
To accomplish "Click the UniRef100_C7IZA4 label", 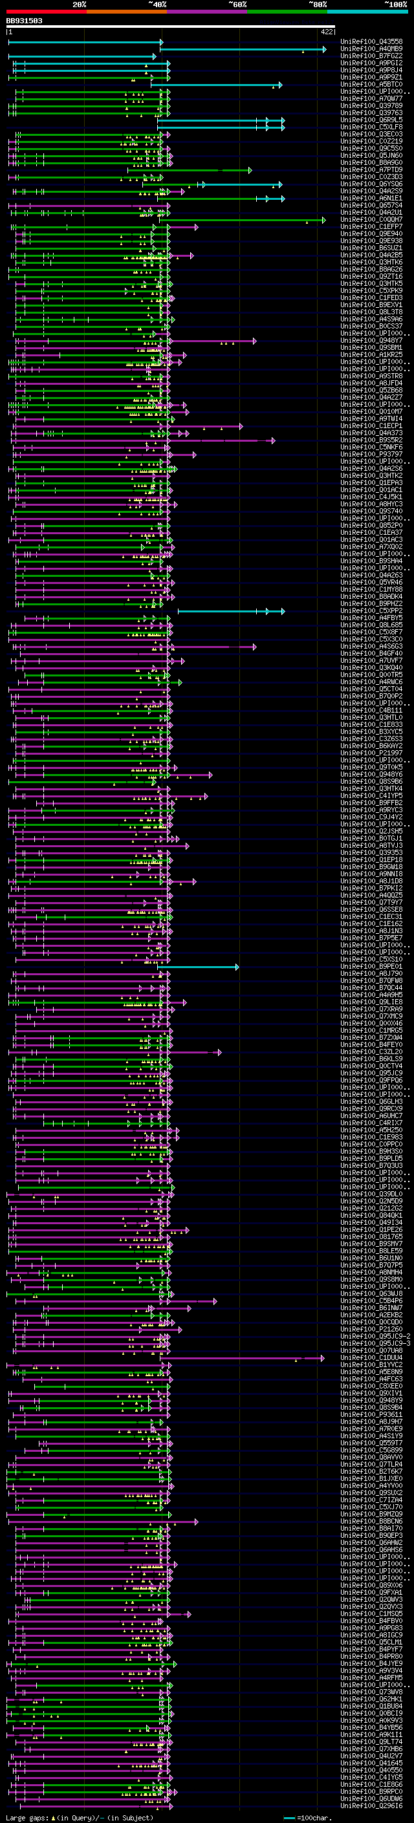I will coord(371,1499).
